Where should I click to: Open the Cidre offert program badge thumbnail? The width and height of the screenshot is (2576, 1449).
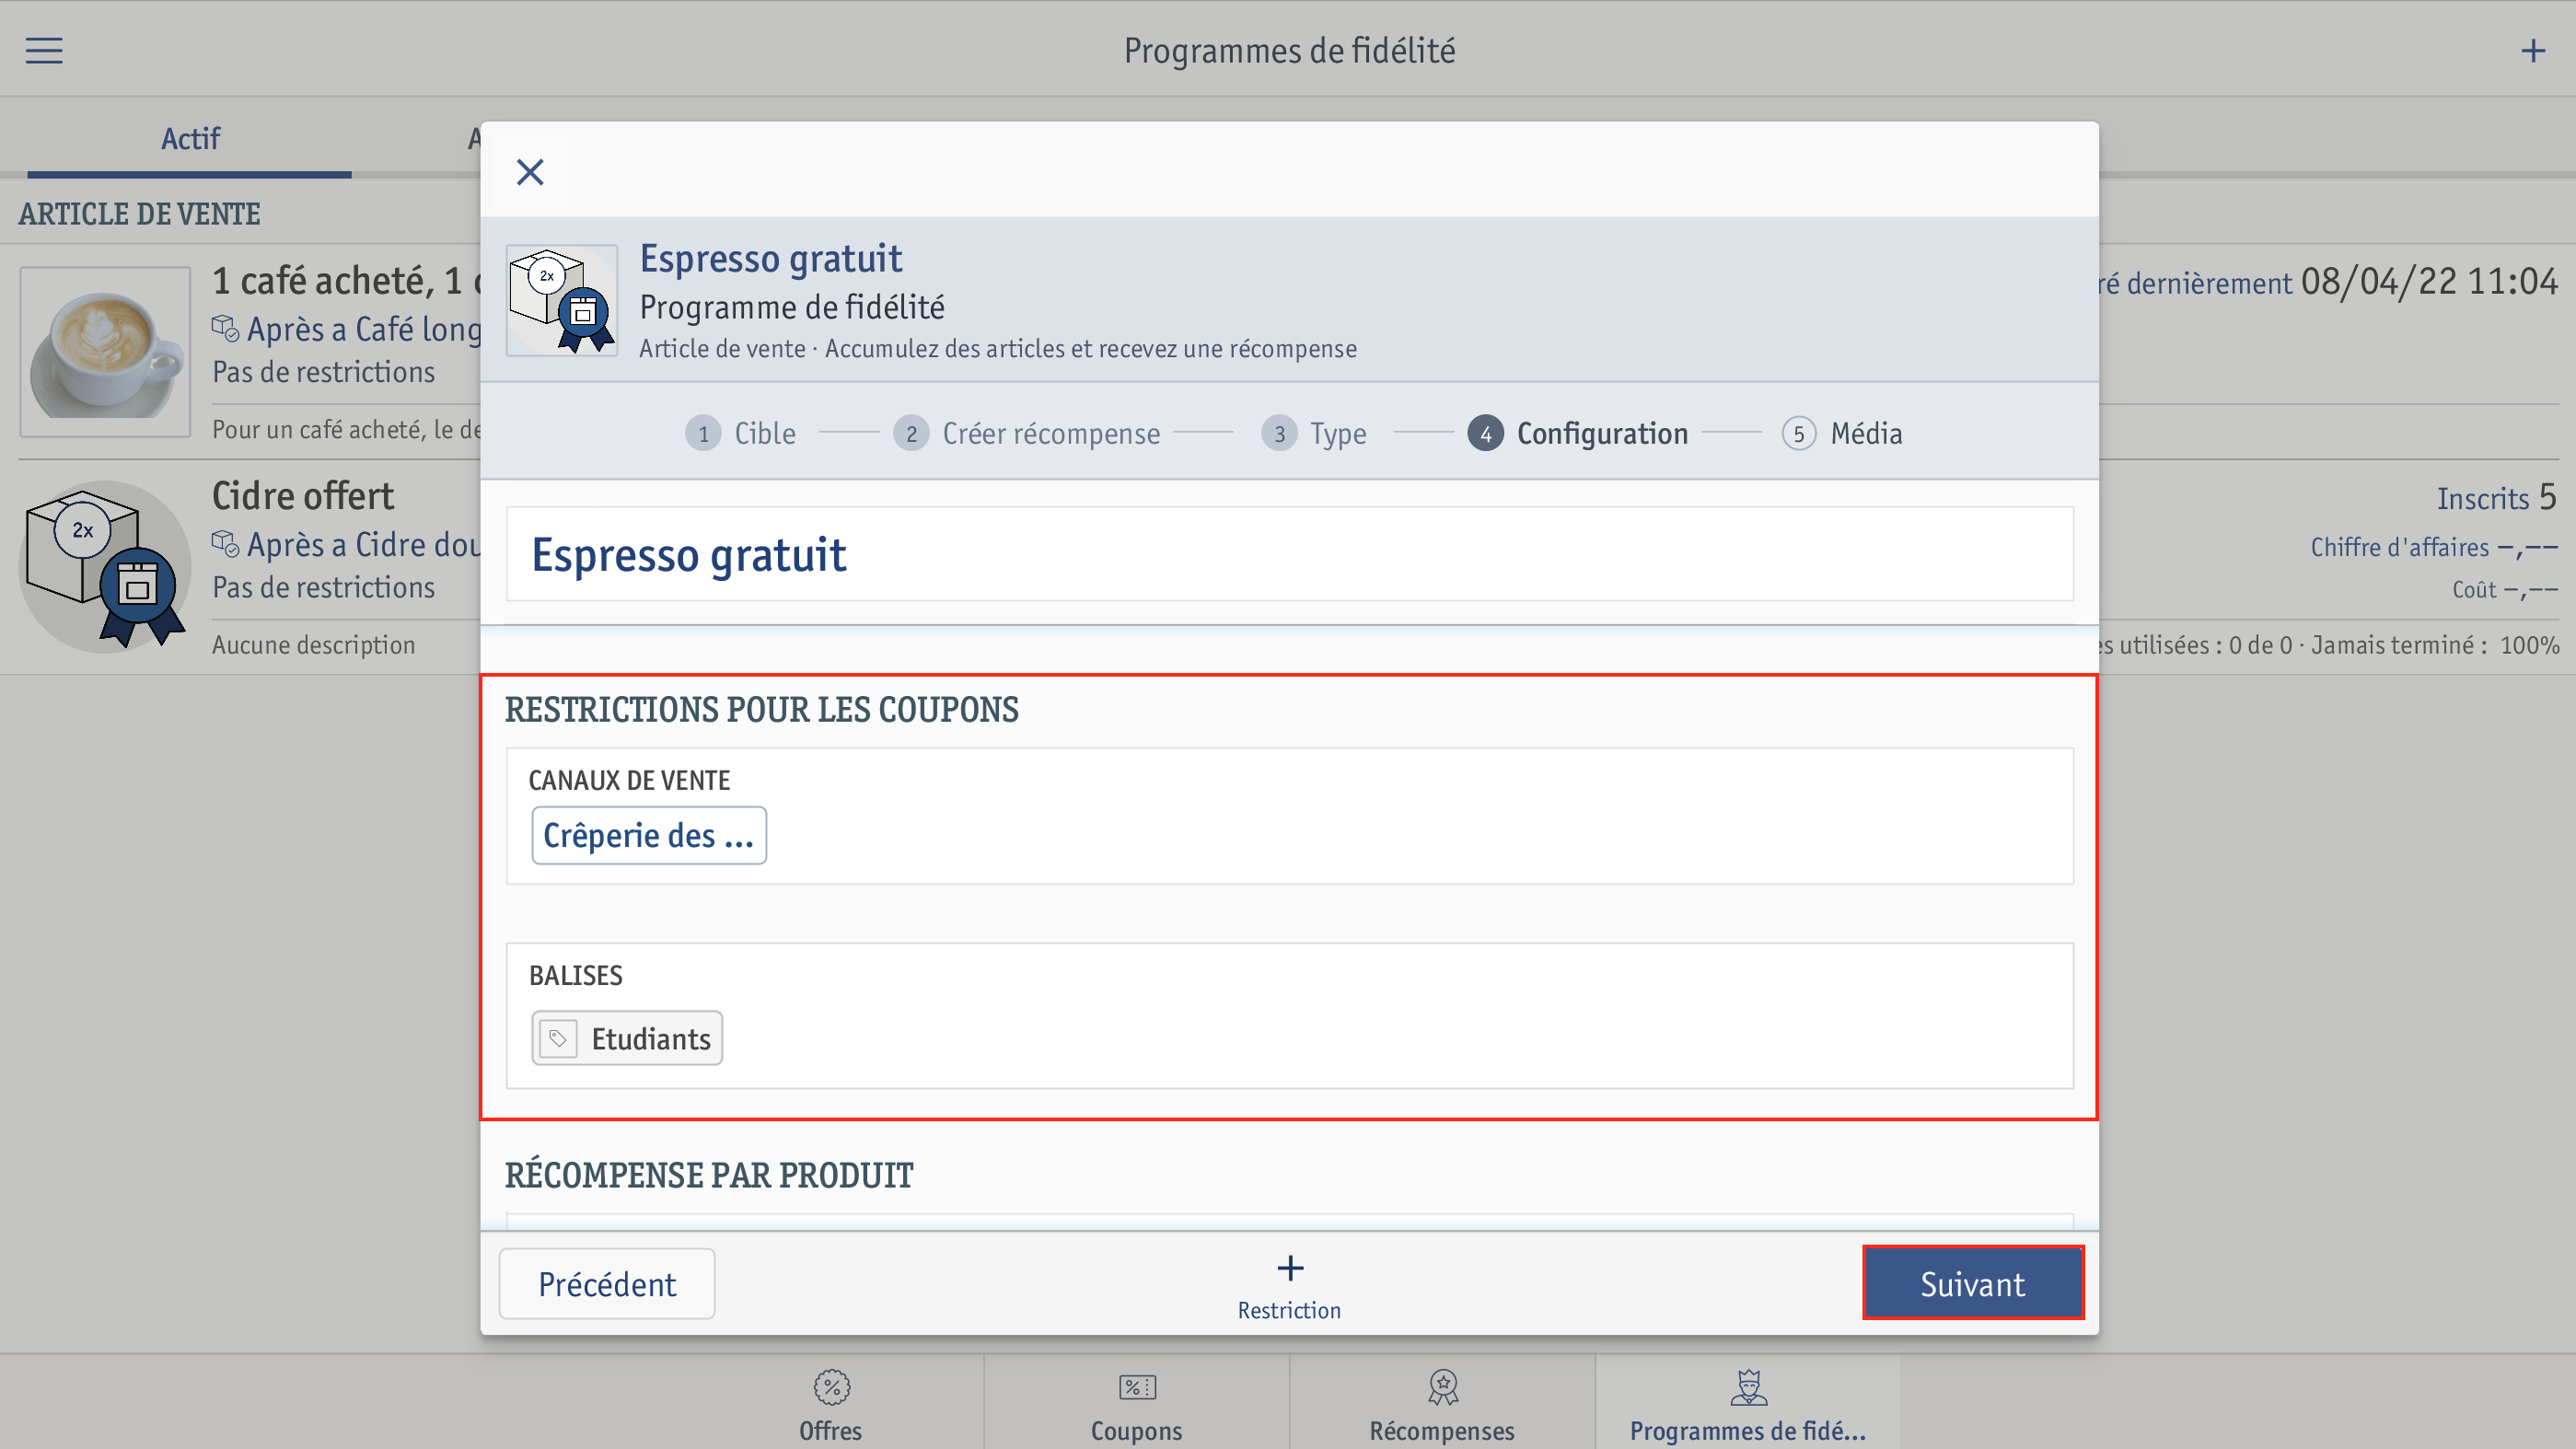104,567
